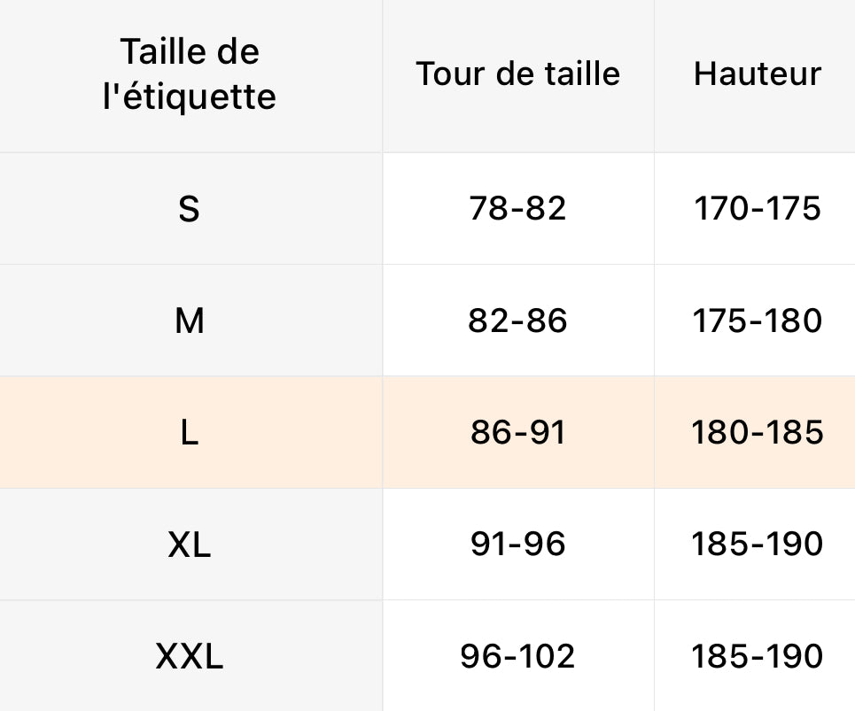855x711 pixels.
Task: Click the 'Tour de taille' column header
Action: click(517, 73)
